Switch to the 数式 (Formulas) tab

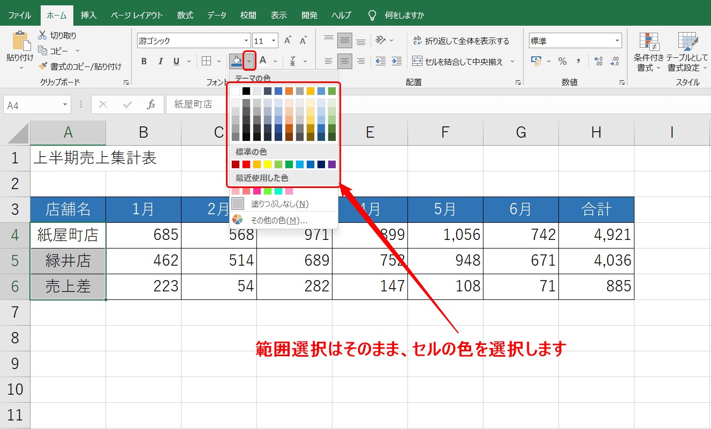(x=185, y=15)
